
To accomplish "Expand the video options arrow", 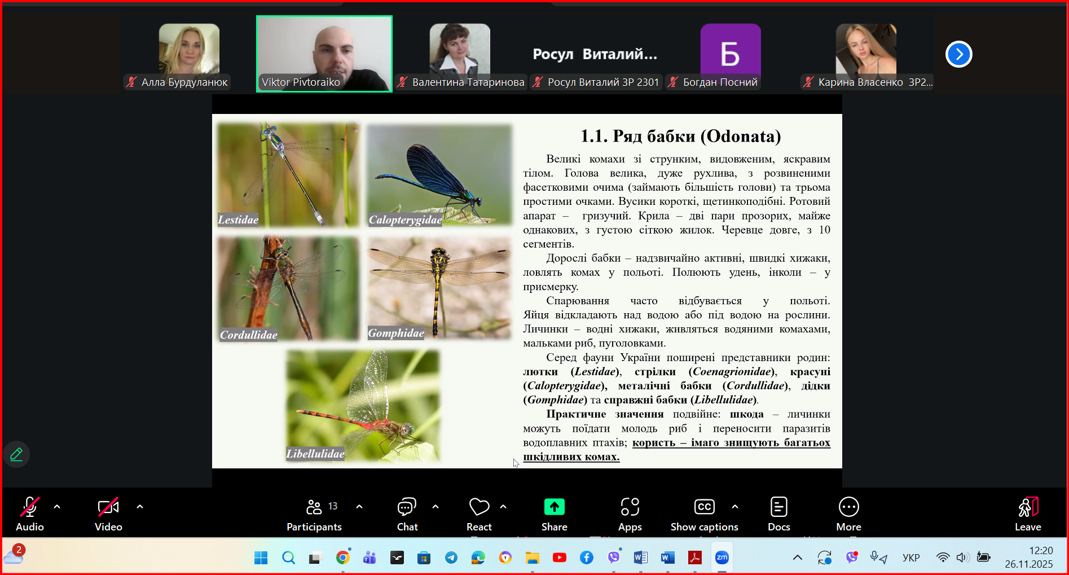I will tap(140, 507).
